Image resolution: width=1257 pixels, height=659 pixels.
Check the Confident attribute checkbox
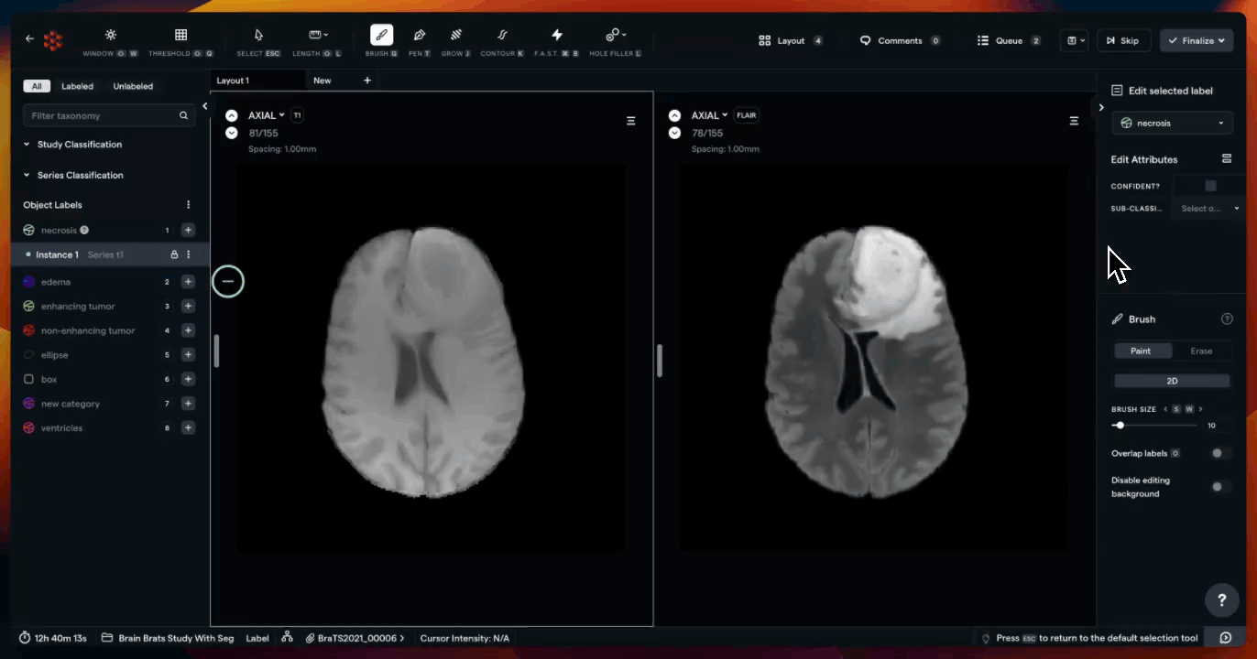1210,186
